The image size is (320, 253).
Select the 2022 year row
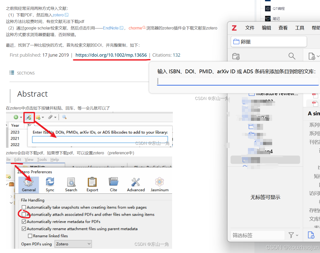(15, 145)
